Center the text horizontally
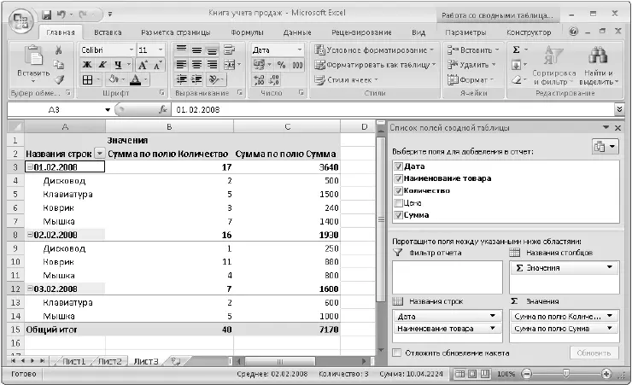Screen dimensions: 632x385 (x=196, y=65)
